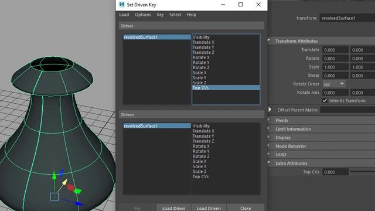Expand the Offset Parent Matrix section
Viewport: 375px width, 211px height.
pyautogui.click(x=270, y=110)
